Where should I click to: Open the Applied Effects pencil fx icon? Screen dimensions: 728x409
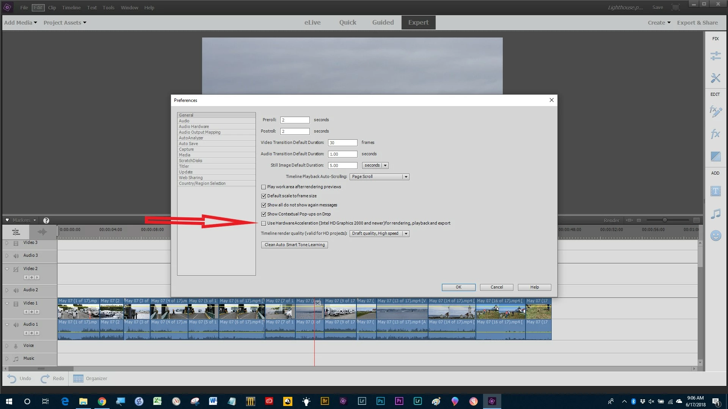pyautogui.click(x=715, y=111)
